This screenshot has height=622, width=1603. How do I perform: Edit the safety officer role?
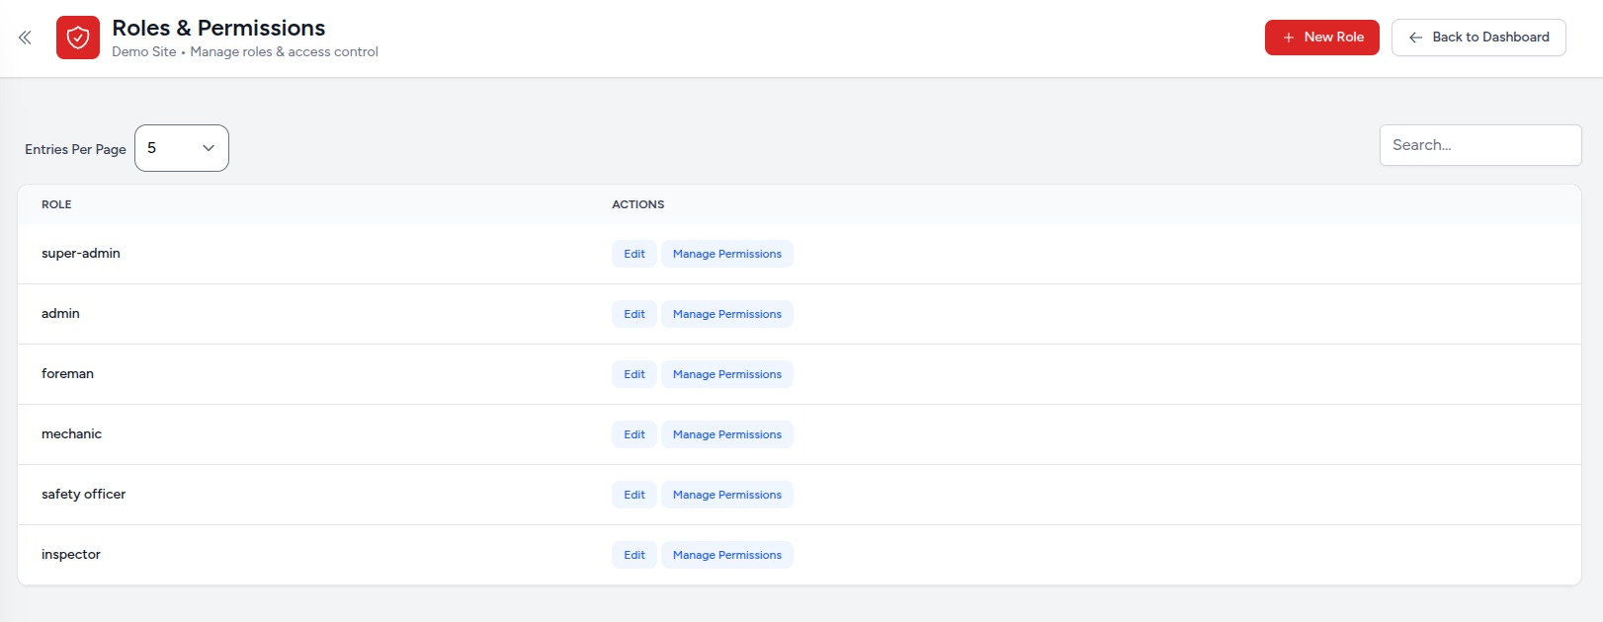633,495
